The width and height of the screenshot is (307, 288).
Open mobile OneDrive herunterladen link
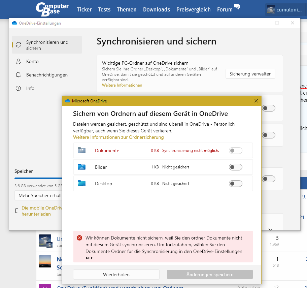click(x=42, y=211)
